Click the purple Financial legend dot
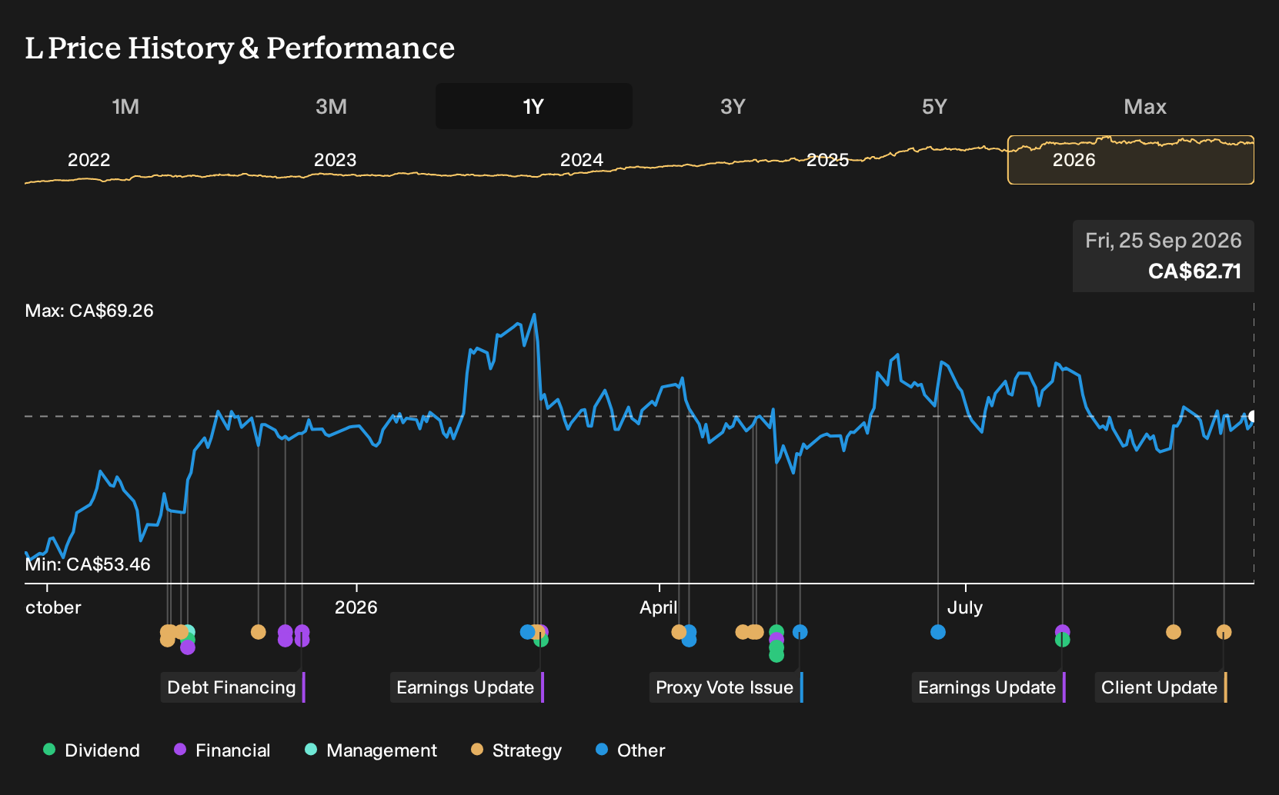The width and height of the screenshot is (1279, 795). coord(180,749)
